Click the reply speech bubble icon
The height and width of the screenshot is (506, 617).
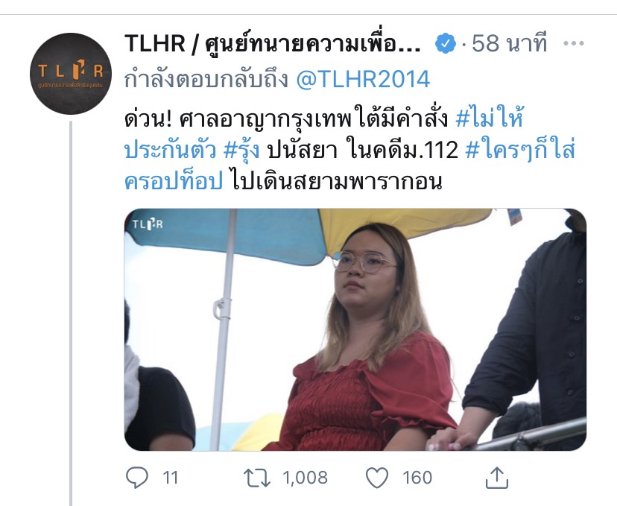(x=137, y=478)
